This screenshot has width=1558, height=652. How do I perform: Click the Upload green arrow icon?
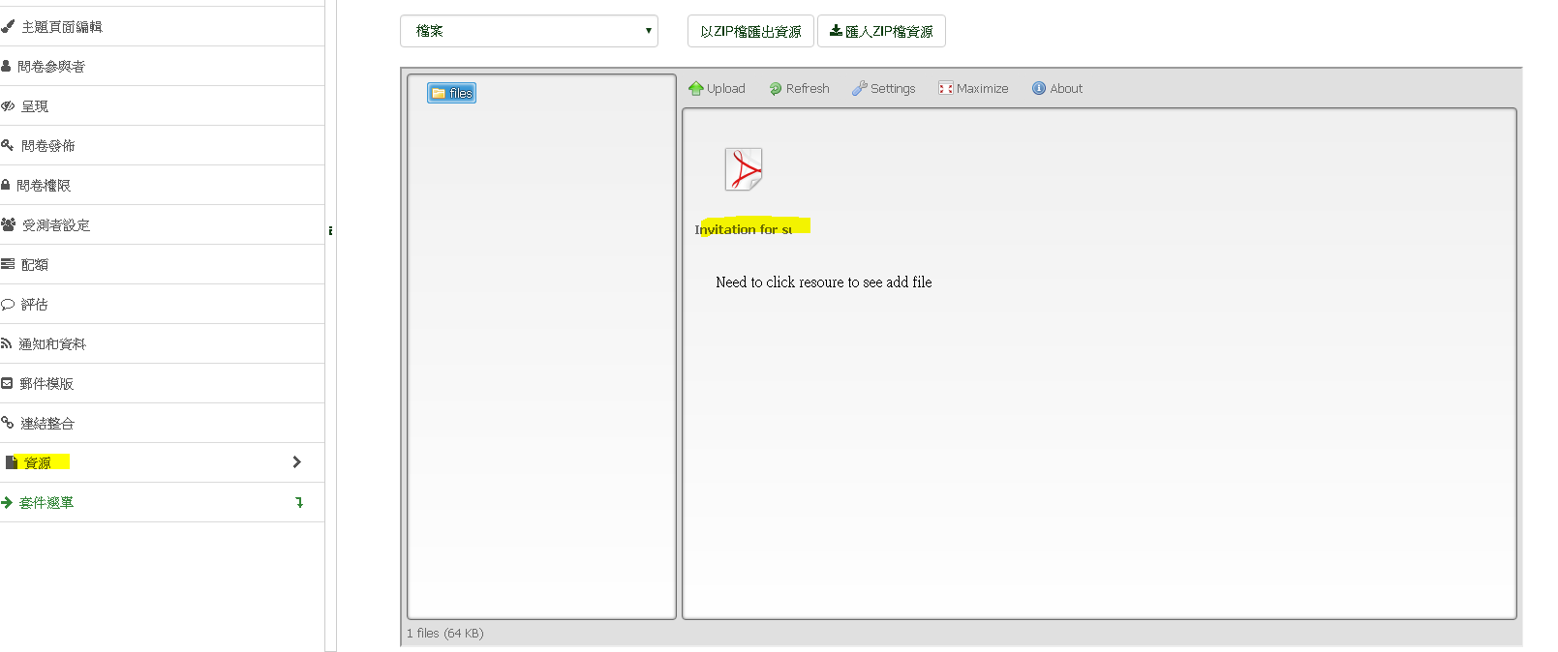[x=695, y=89]
